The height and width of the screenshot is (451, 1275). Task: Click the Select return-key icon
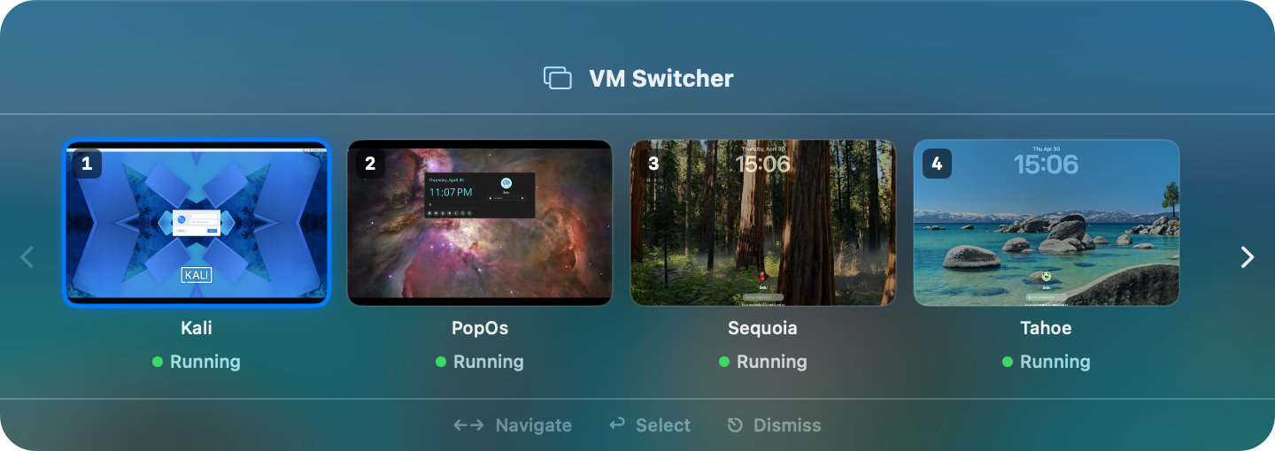(x=617, y=424)
